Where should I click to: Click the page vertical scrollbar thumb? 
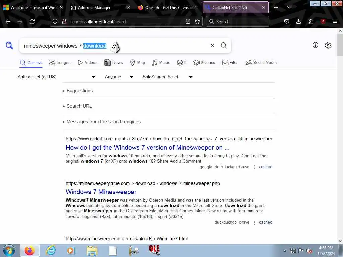pyautogui.click(x=340, y=45)
